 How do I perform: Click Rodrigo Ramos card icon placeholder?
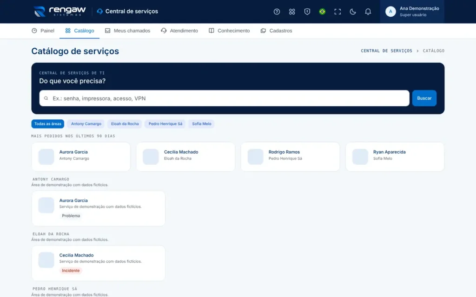click(255, 157)
